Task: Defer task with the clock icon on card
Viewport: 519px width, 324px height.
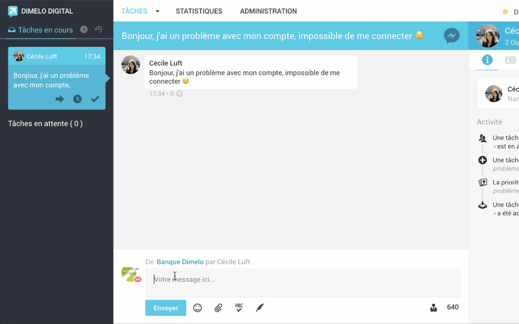Action: 77,99
